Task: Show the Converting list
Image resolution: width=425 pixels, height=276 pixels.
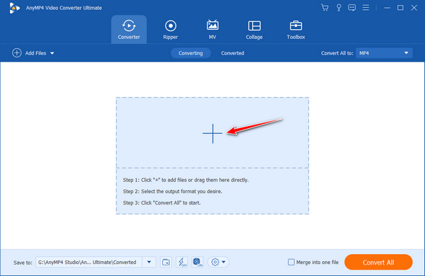Action: click(x=191, y=53)
